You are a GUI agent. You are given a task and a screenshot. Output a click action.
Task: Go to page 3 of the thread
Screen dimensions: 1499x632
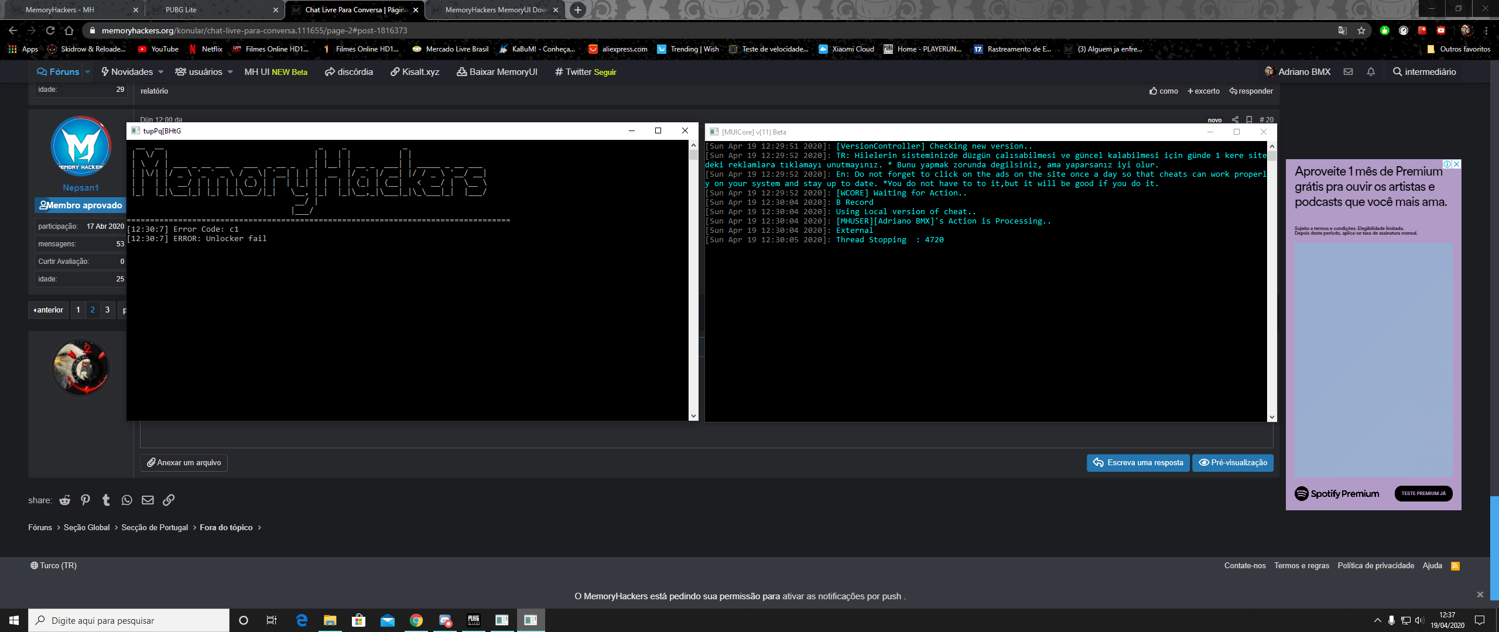[107, 310]
